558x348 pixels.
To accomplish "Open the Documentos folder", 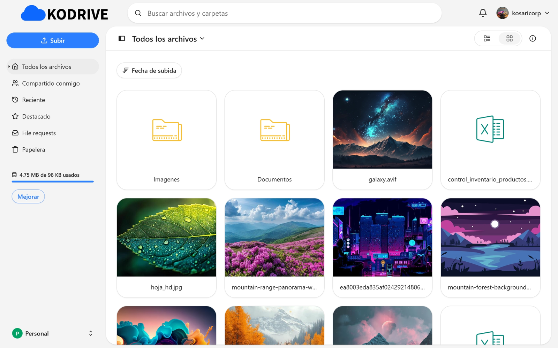I will click(x=274, y=140).
